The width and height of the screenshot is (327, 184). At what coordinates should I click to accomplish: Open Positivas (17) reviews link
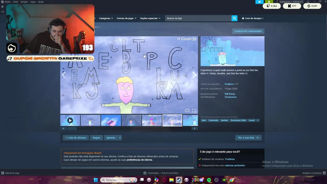click(x=231, y=84)
